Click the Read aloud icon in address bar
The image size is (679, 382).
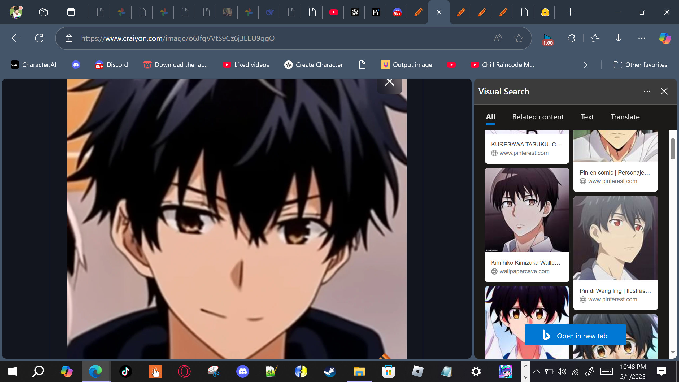(x=498, y=38)
